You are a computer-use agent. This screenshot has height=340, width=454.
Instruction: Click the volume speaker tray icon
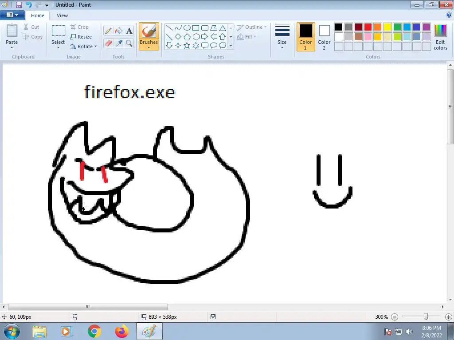tap(409, 332)
